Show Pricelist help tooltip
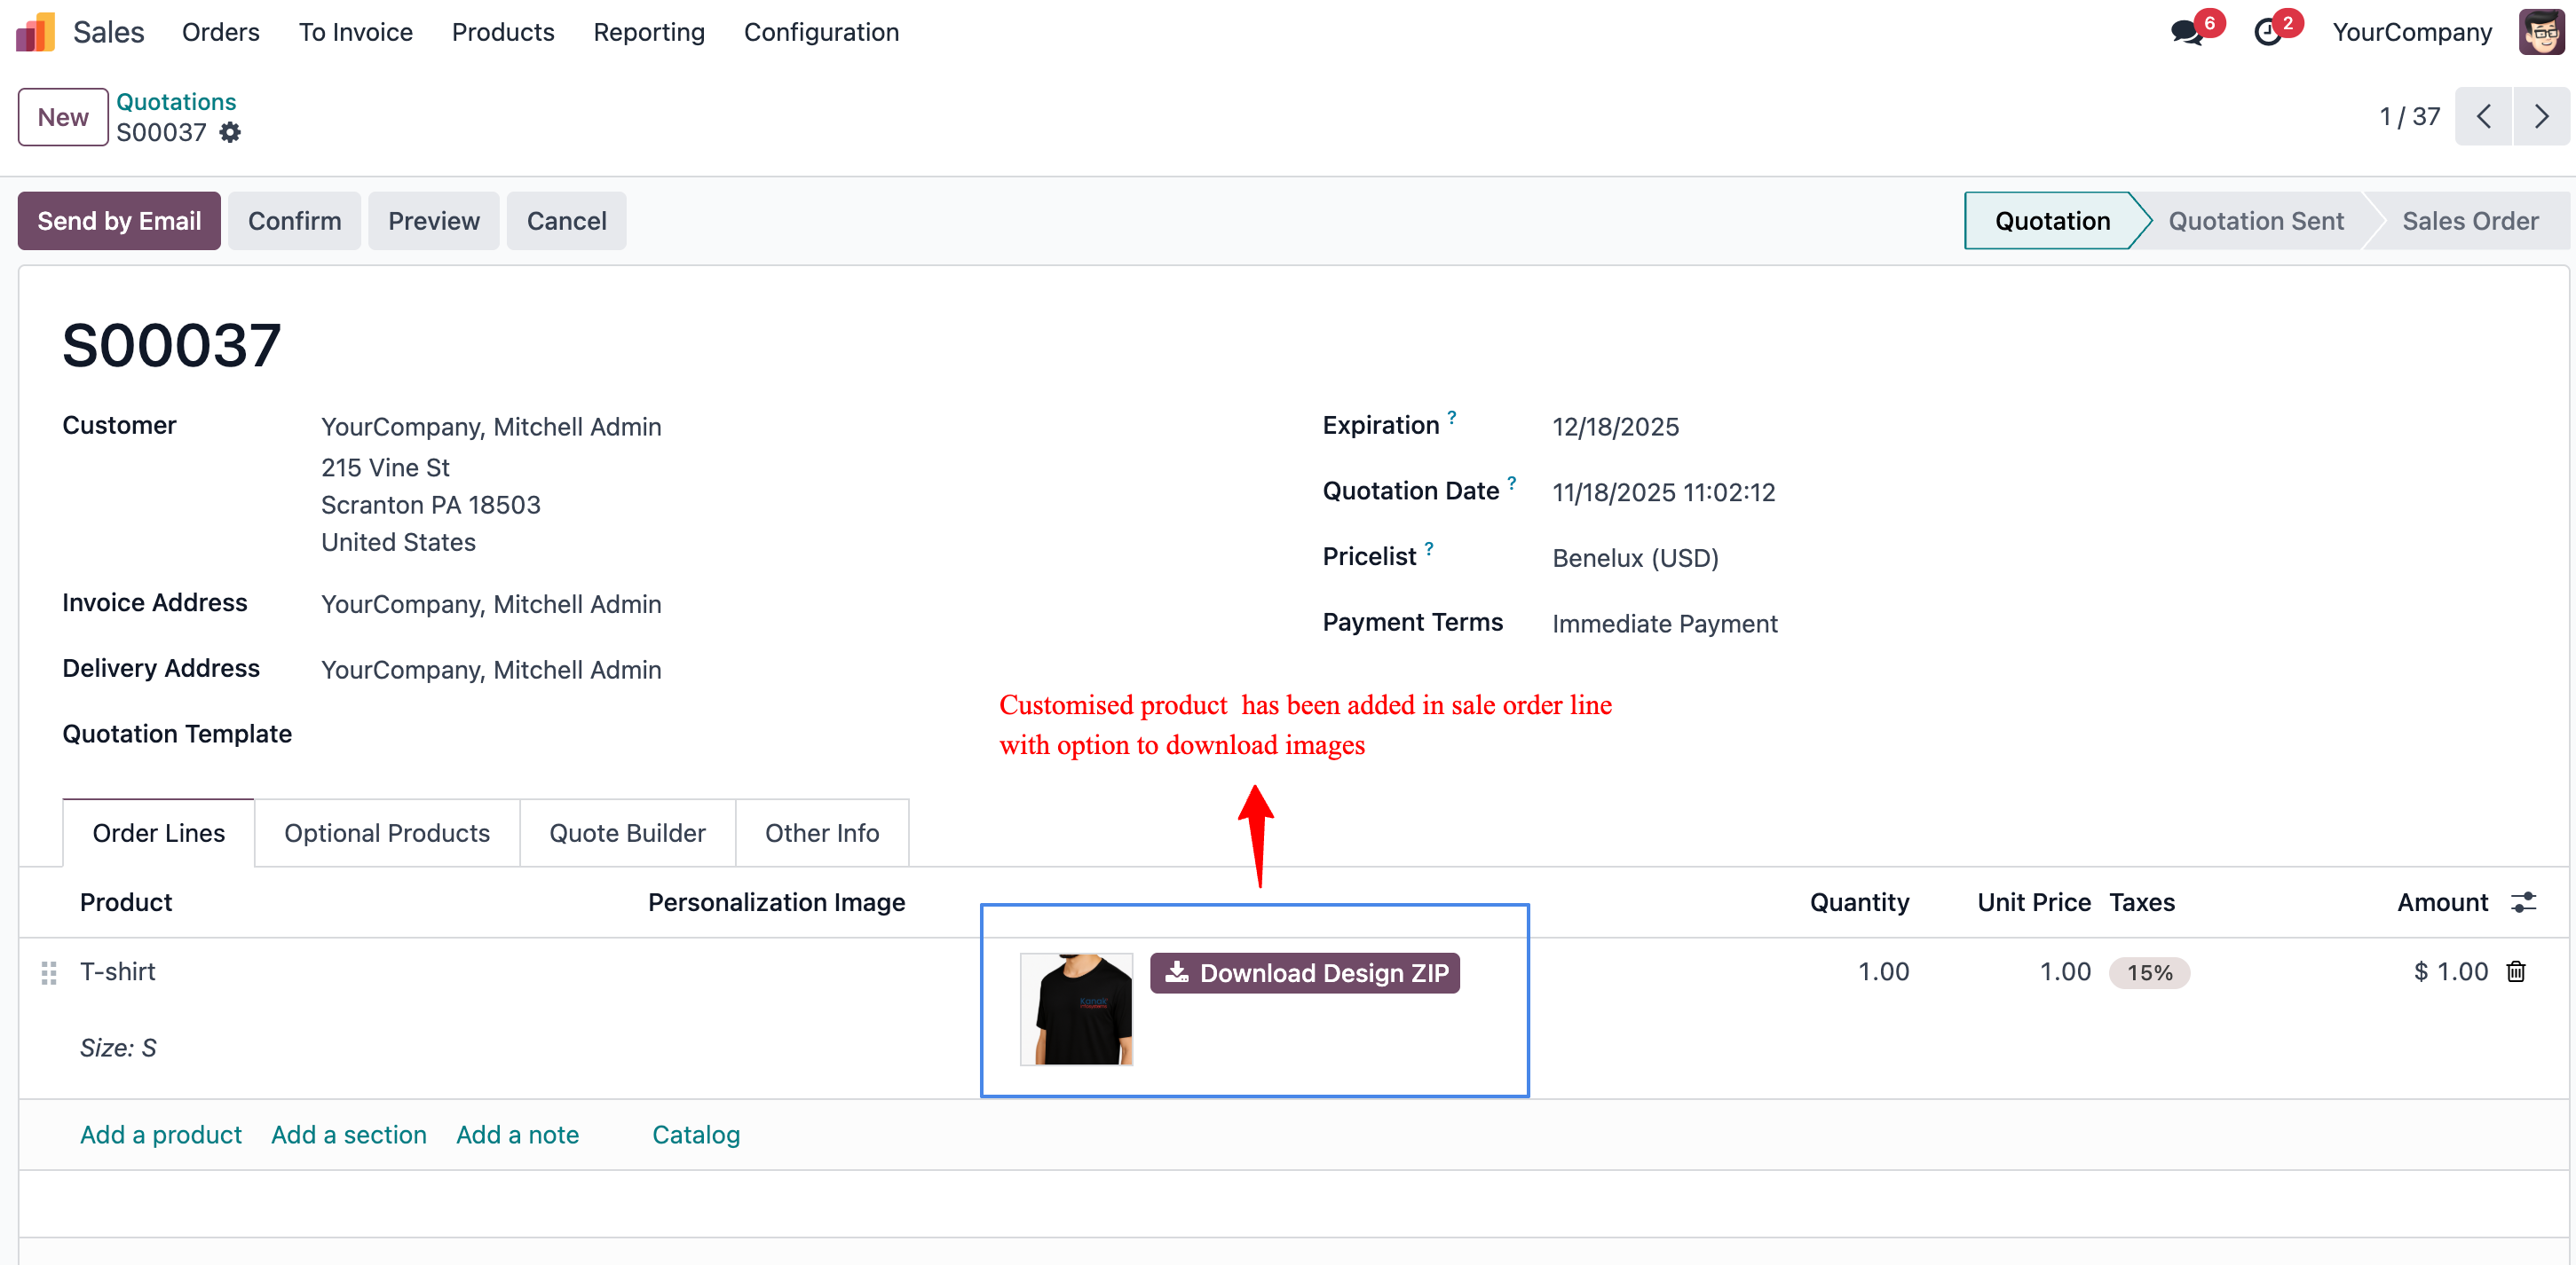2576x1265 pixels. (x=1429, y=548)
